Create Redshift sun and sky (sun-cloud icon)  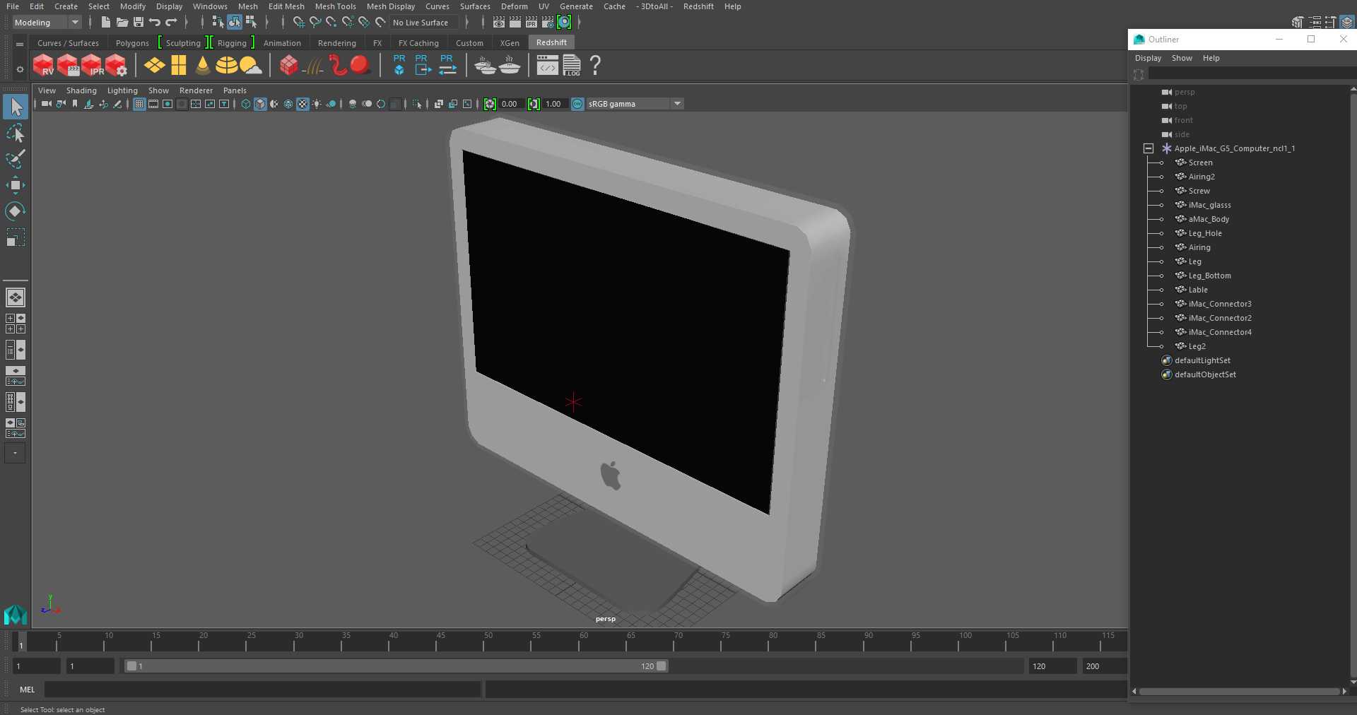pyautogui.click(x=250, y=66)
